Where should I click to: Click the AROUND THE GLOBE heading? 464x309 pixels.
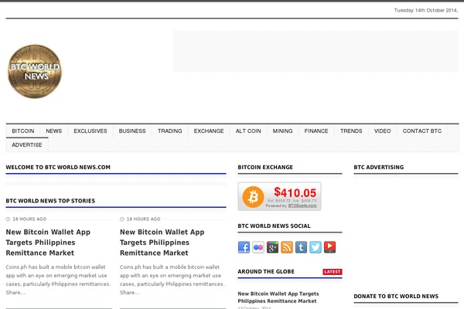click(x=266, y=271)
